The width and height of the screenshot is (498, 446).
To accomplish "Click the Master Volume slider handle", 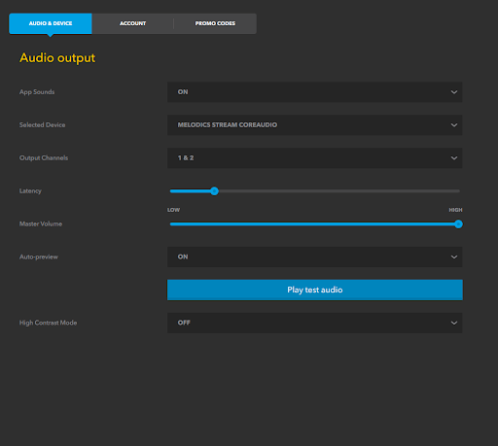I will (458, 223).
